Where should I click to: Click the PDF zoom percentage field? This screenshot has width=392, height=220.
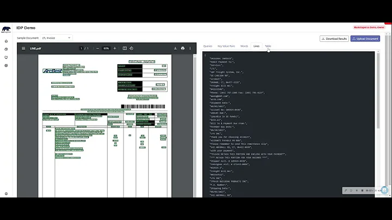click(106, 48)
